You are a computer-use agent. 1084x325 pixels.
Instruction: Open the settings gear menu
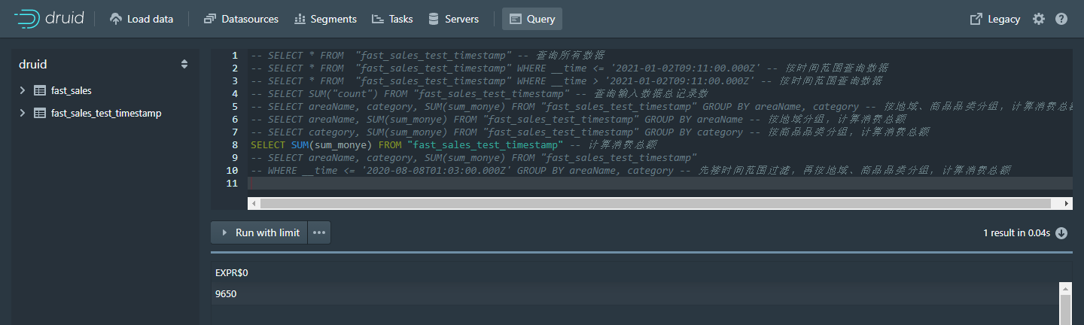1039,19
